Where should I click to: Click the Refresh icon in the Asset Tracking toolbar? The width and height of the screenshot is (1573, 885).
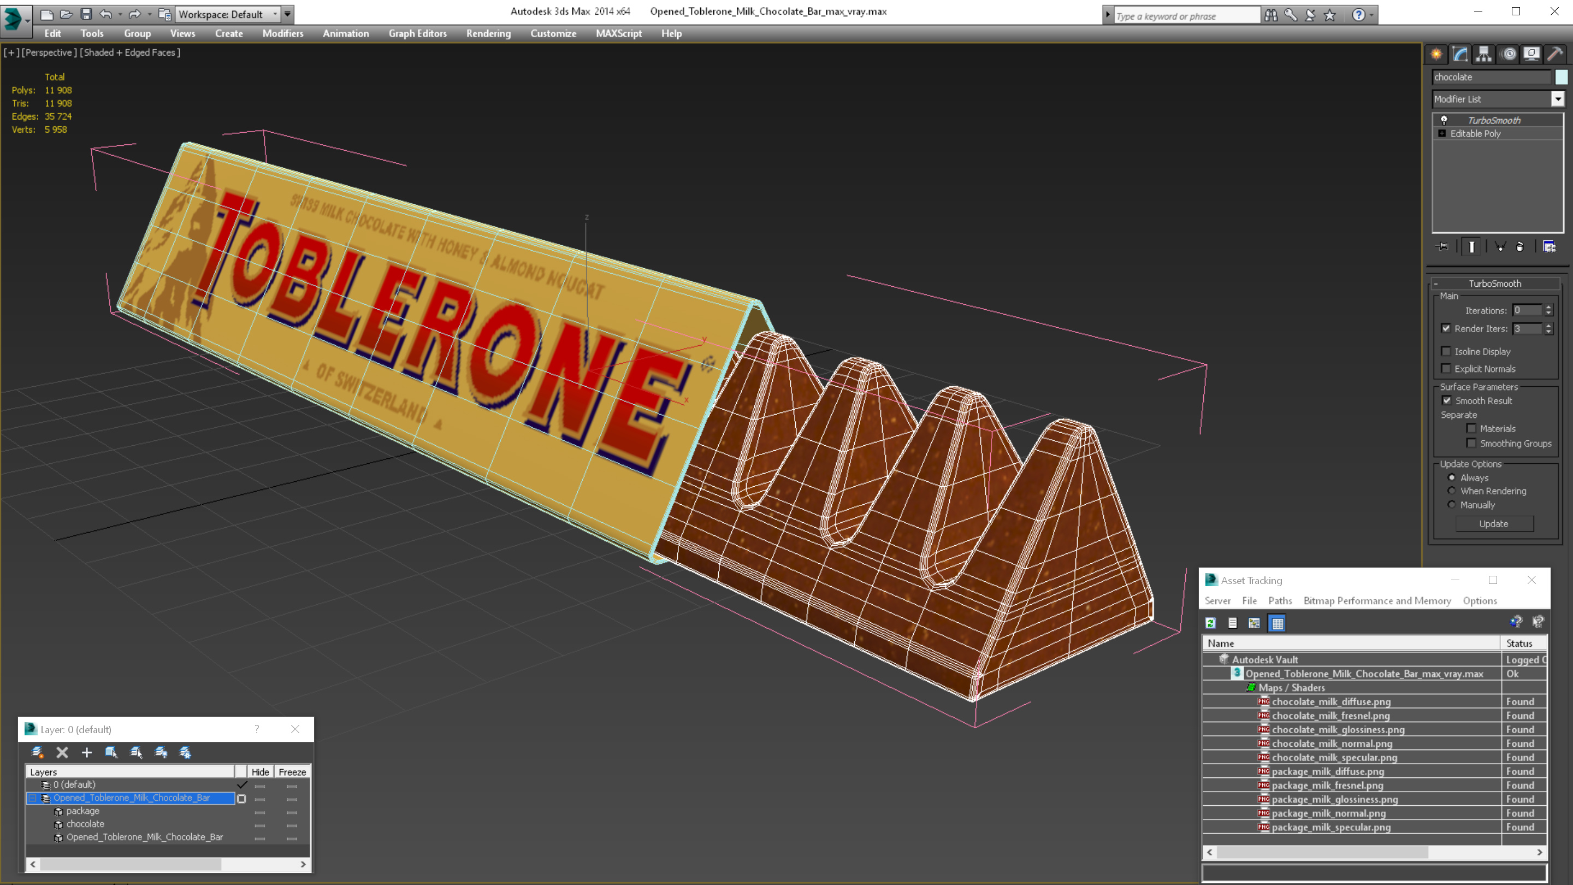[1211, 623]
